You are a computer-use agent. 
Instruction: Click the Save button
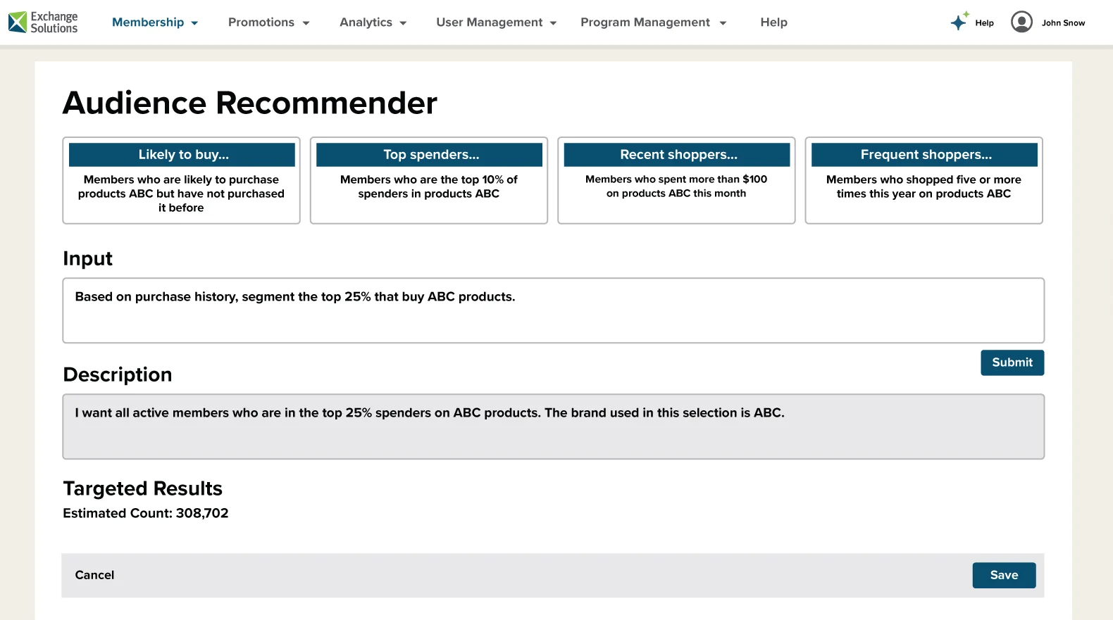click(x=1004, y=575)
